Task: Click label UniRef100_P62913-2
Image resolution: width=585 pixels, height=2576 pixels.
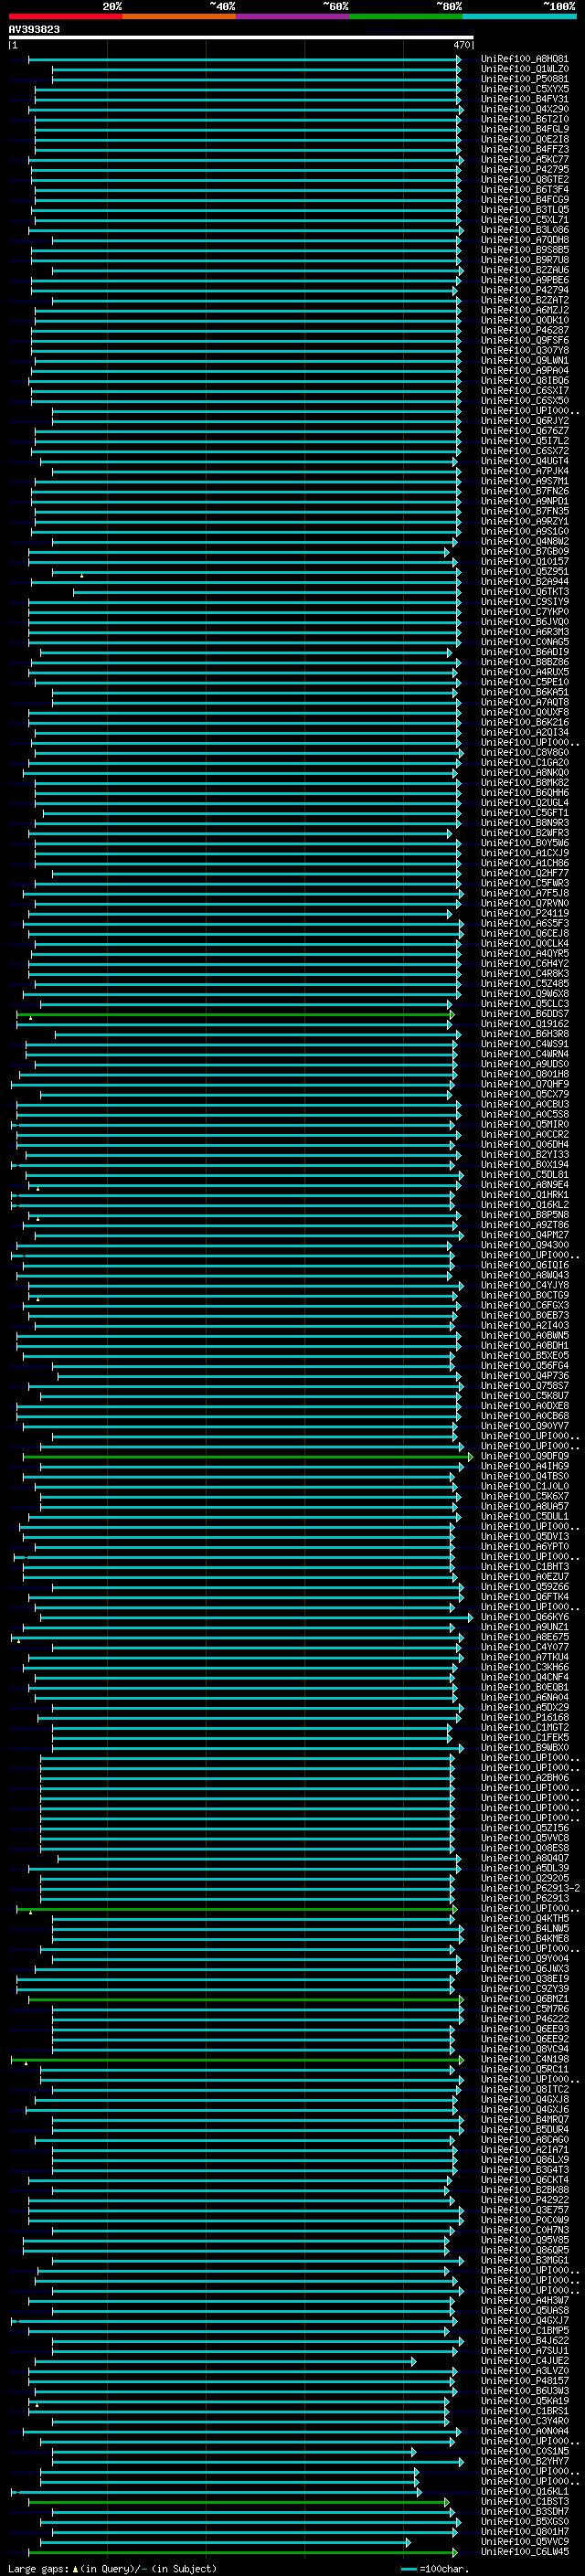Action: [x=530, y=1888]
